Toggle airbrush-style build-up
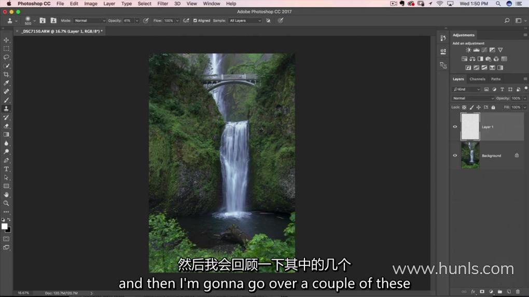Screen dimensions: 529x297 (x=186, y=21)
